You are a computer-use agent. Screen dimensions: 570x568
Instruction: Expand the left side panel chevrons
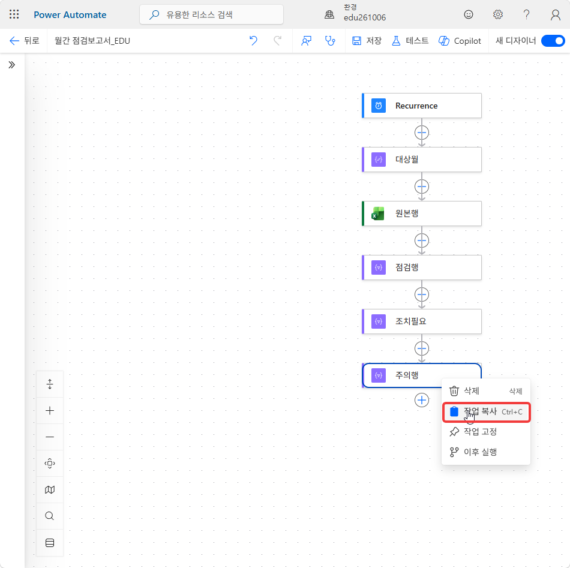(x=11, y=65)
